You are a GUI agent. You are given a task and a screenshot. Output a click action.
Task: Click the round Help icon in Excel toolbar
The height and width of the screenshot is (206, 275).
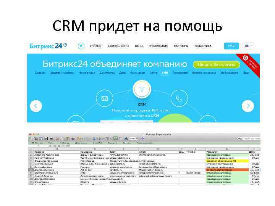pyautogui.click(x=142, y=138)
